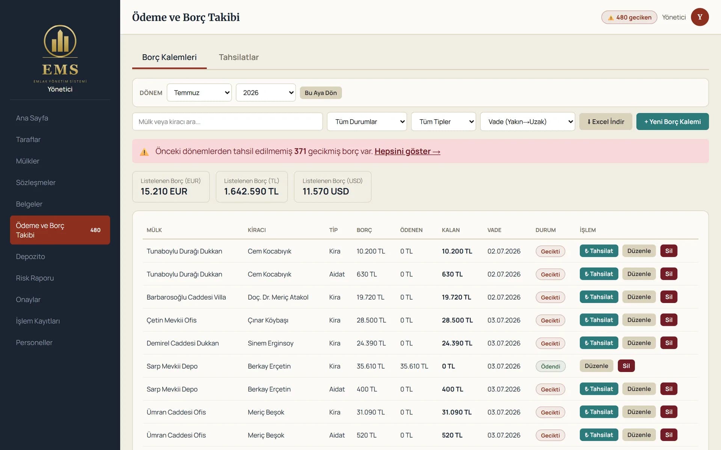Click the Listelenen Borç (EUR) card
The height and width of the screenshot is (450, 721).
coord(171,187)
